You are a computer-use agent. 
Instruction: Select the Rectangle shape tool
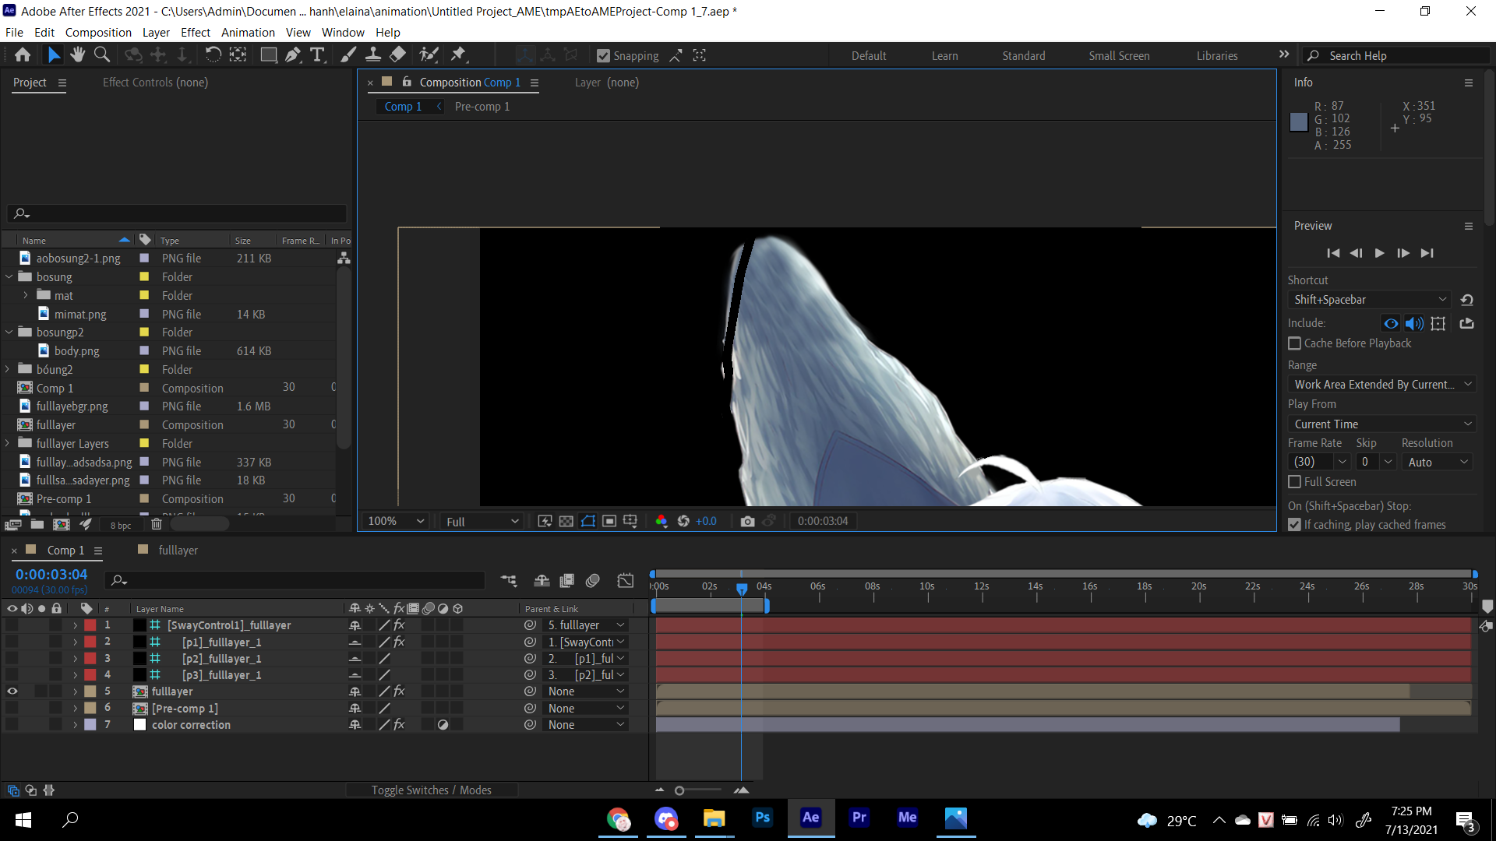click(268, 55)
